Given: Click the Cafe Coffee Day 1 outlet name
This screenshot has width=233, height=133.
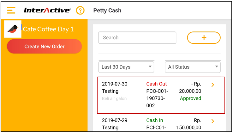Looking at the screenshot, I should click(48, 29).
